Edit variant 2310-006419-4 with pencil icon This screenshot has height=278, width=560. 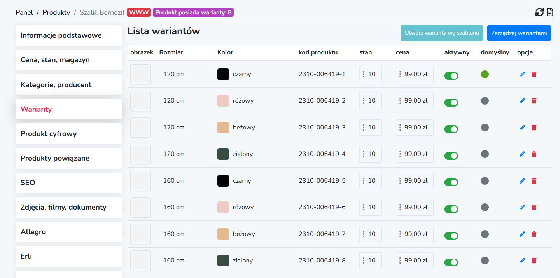point(522,154)
